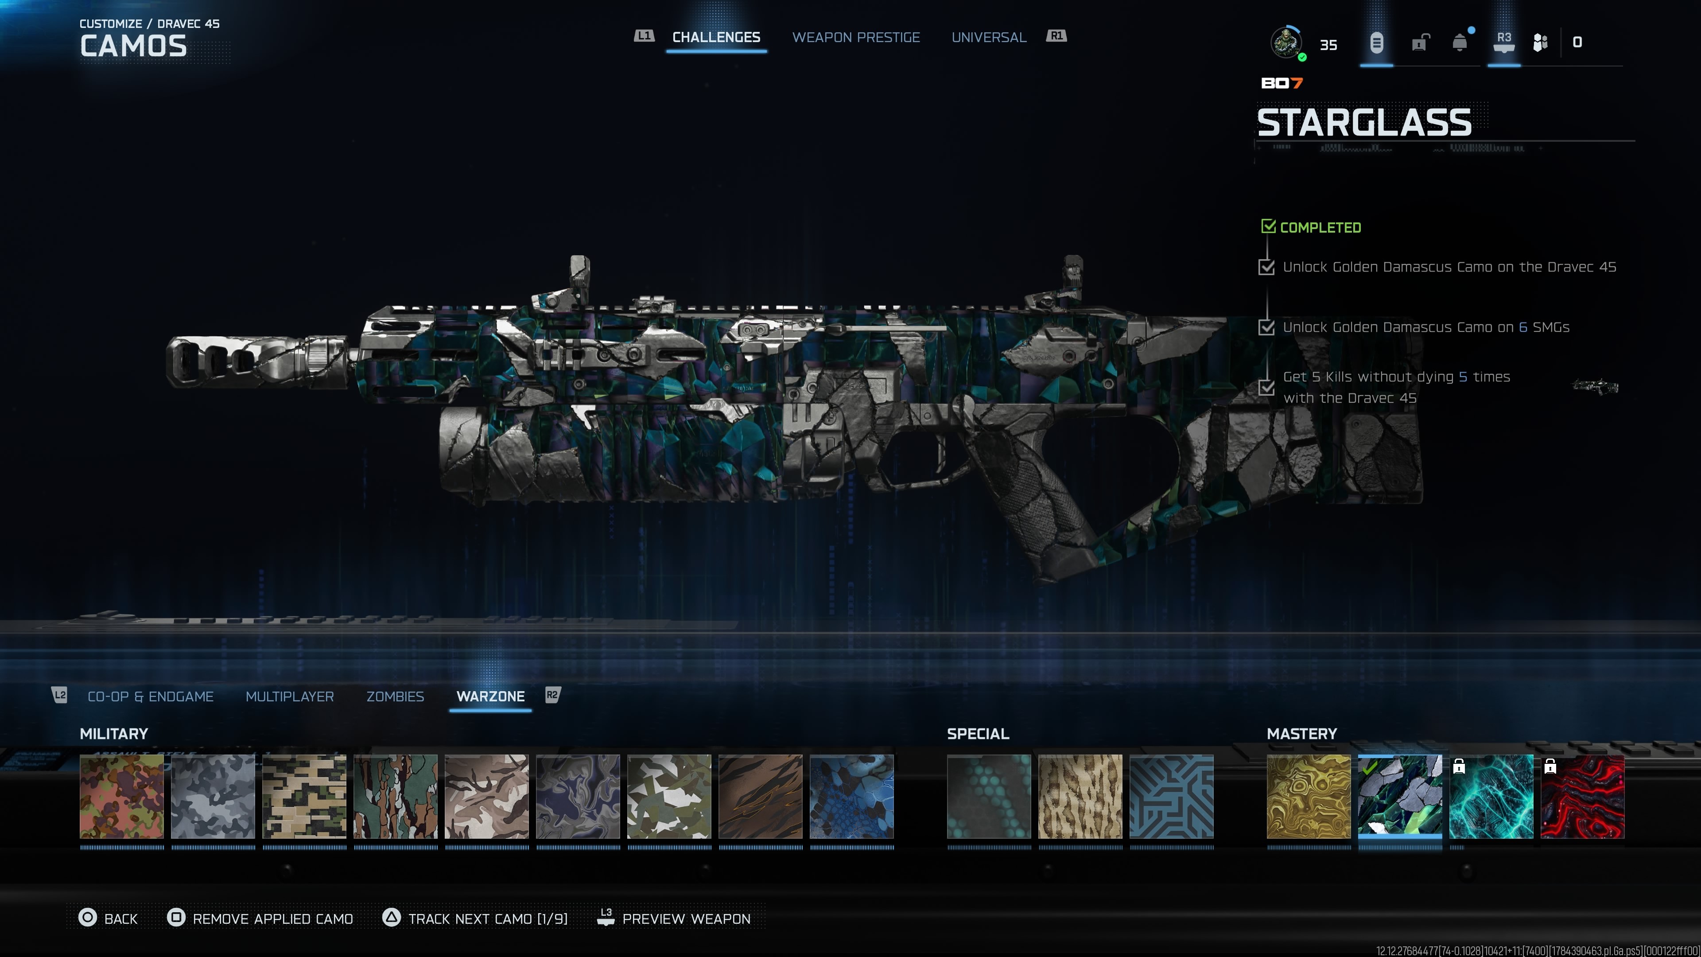Screen dimensions: 1701x957
Task: Toggle the 5 Kills without dying checkbox
Action: [x=1266, y=387]
